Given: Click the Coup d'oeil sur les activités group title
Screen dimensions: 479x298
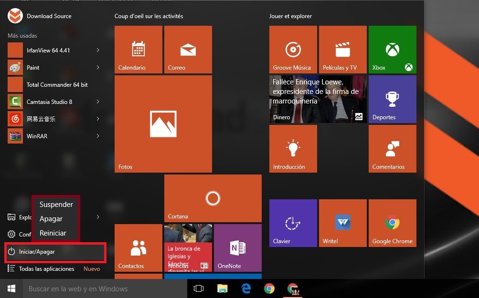Looking at the screenshot, I should tap(149, 16).
